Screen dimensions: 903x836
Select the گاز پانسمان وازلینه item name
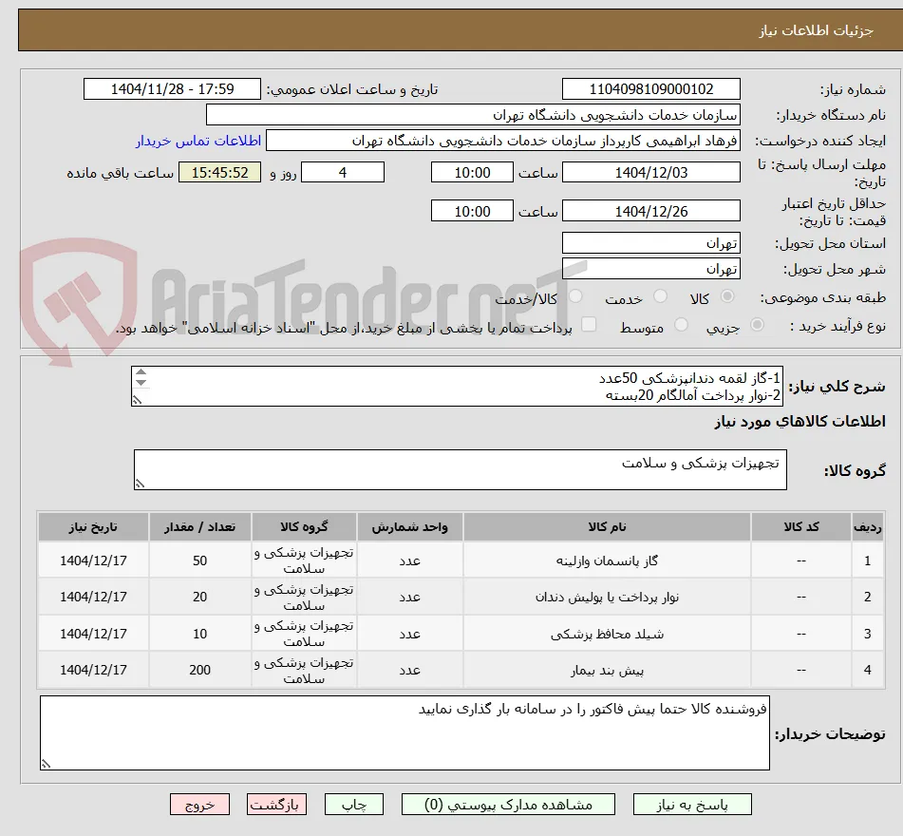(x=607, y=560)
